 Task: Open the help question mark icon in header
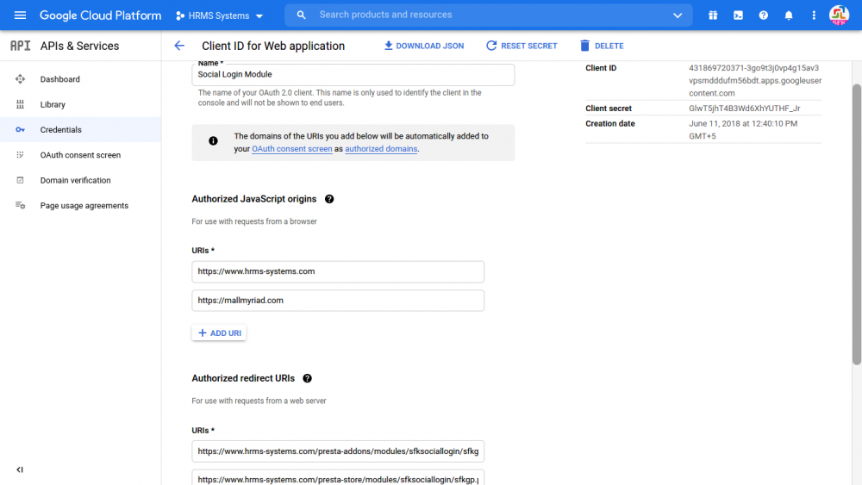pyautogui.click(x=764, y=16)
